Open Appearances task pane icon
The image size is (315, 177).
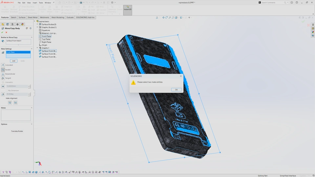point(313,32)
